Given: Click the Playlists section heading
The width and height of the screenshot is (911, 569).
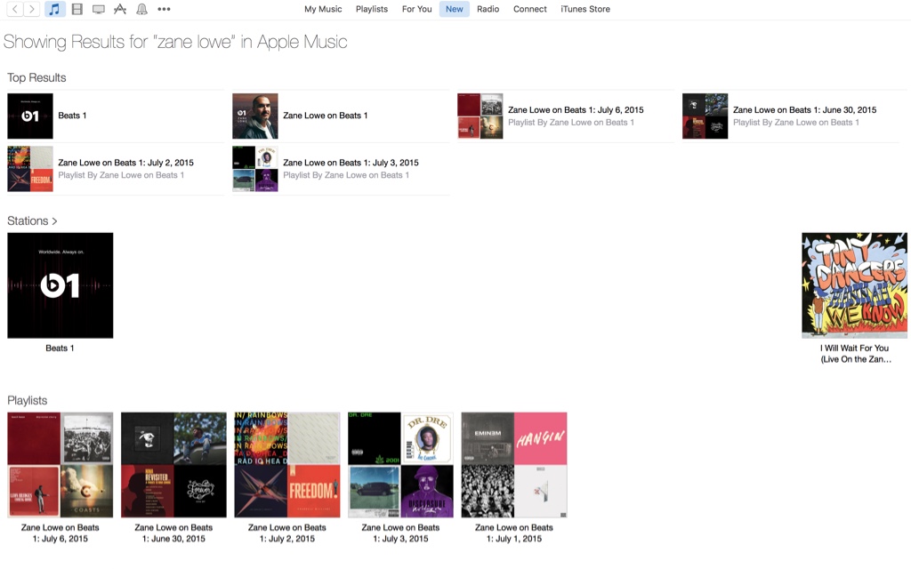Looking at the screenshot, I should point(28,401).
